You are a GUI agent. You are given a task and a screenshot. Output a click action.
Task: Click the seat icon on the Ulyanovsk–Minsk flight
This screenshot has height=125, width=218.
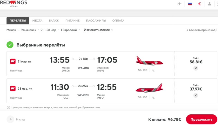[153, 97]
